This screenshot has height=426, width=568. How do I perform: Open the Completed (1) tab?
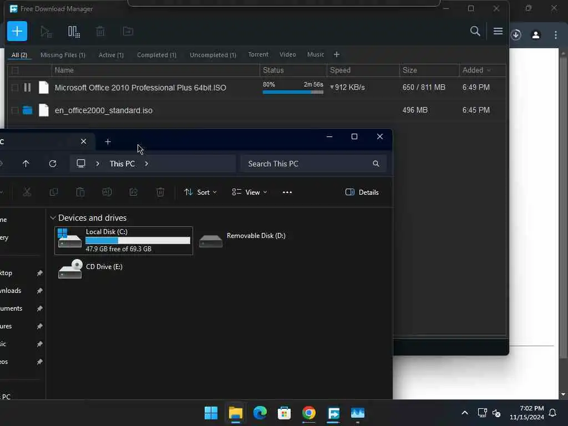[156, 55]
